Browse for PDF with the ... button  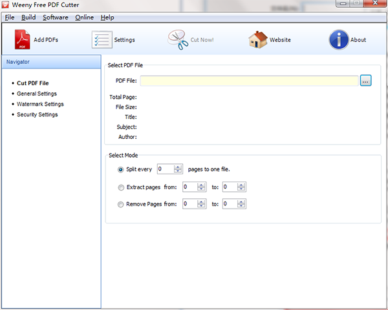(366, 81)
